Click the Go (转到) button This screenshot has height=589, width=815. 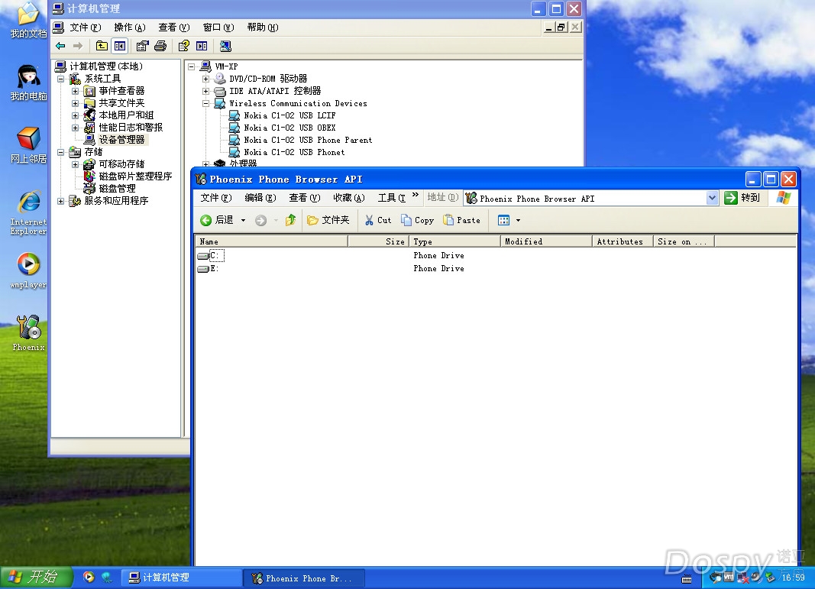[742, 198]
